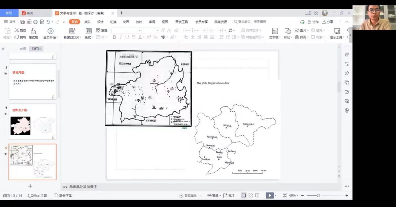The image size is (396, 207).
Task: Click the clear formatting eraser icon
Action: click(x=176, y=31)
